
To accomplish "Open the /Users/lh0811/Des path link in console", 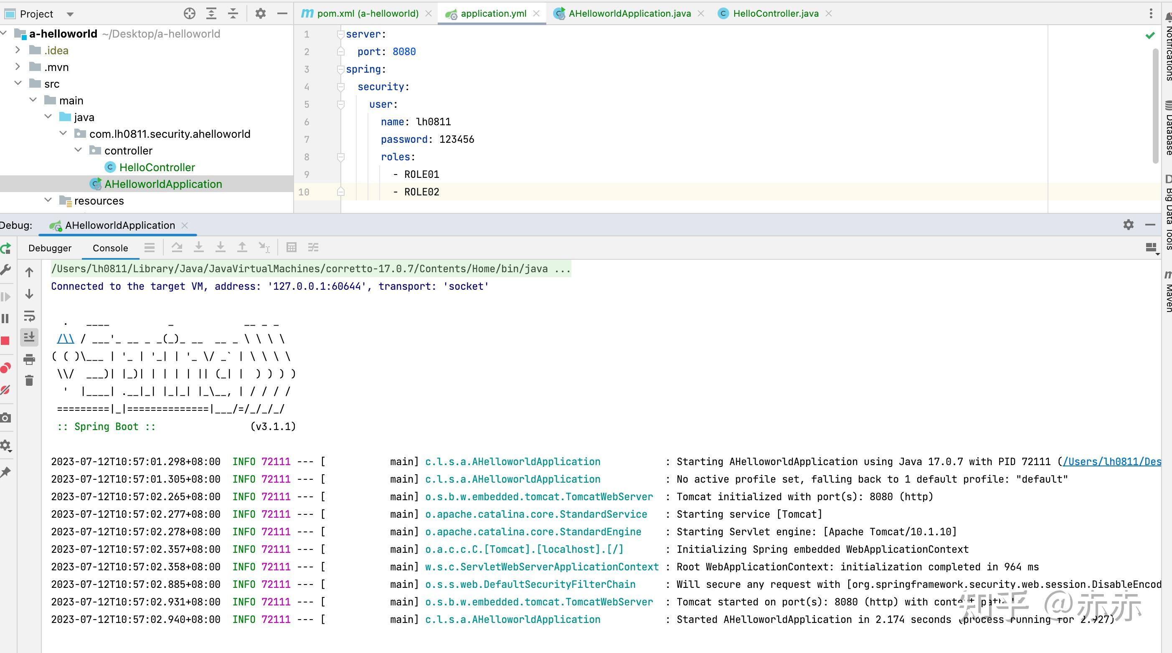I will pyautogui.click(x=1111, y=461).
